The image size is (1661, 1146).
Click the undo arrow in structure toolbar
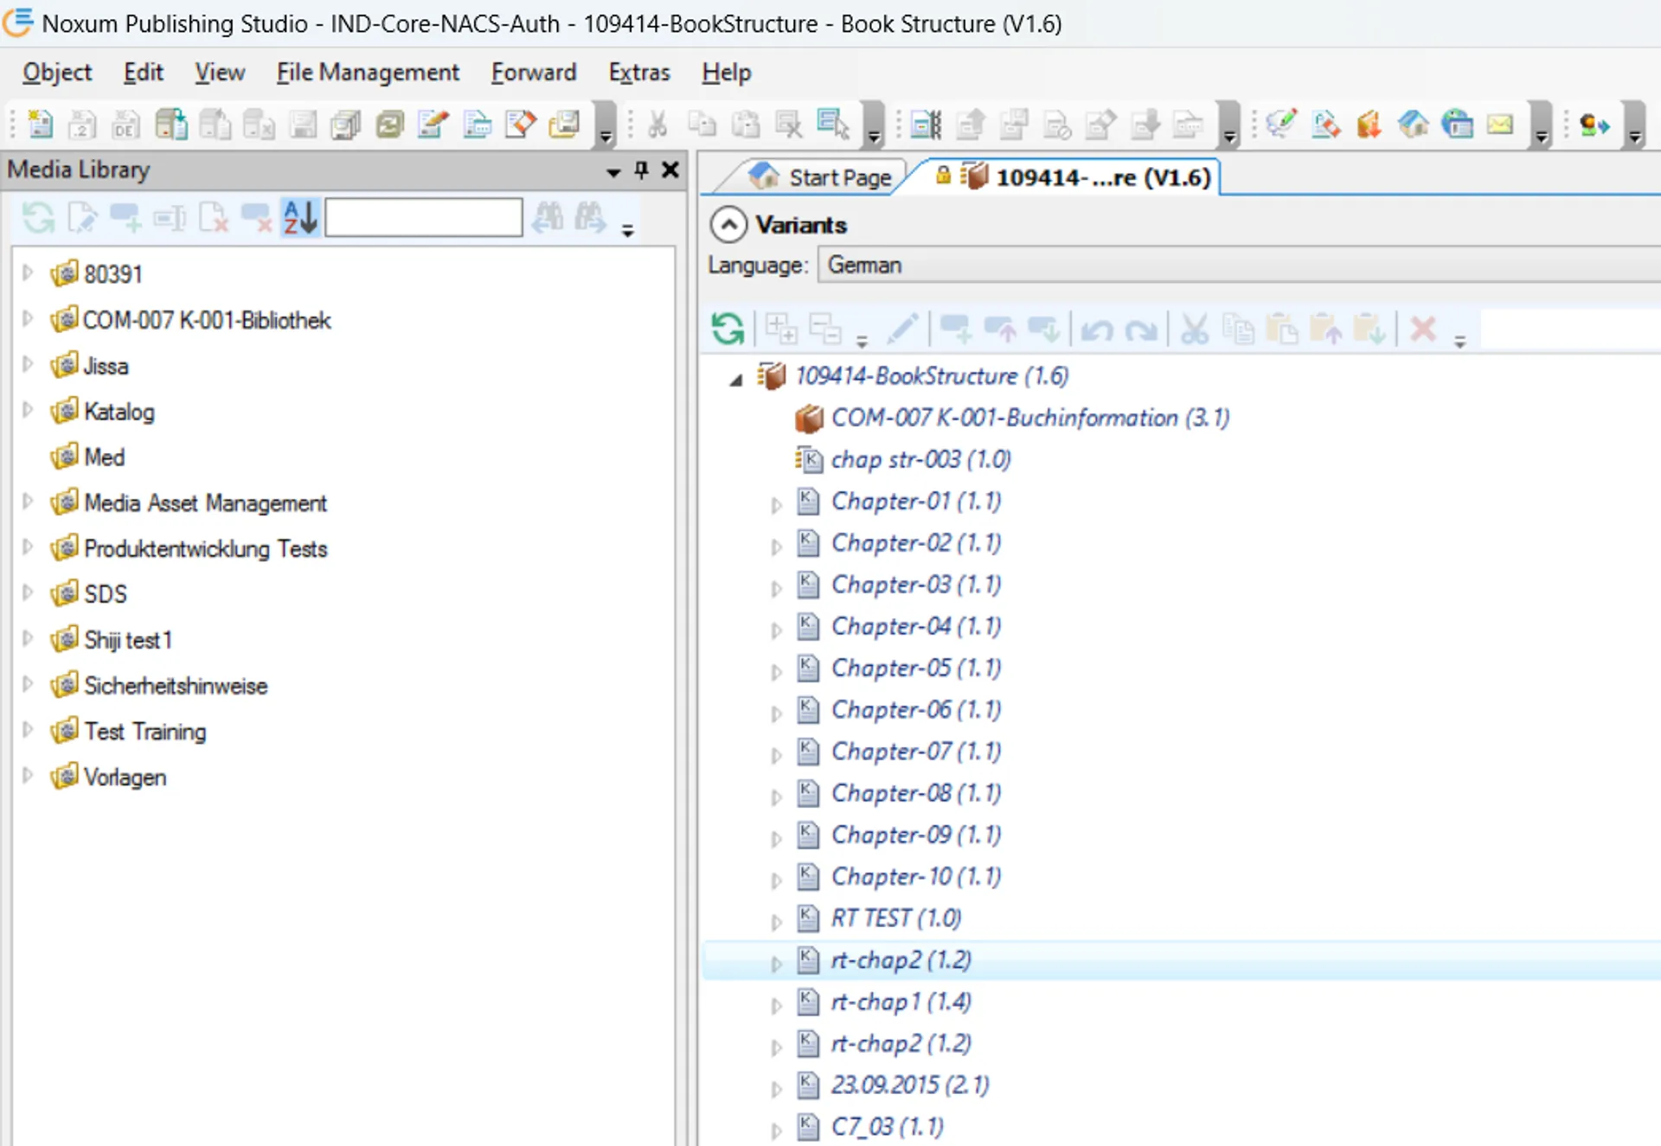pyautogui.click(x=1097, y=330)
